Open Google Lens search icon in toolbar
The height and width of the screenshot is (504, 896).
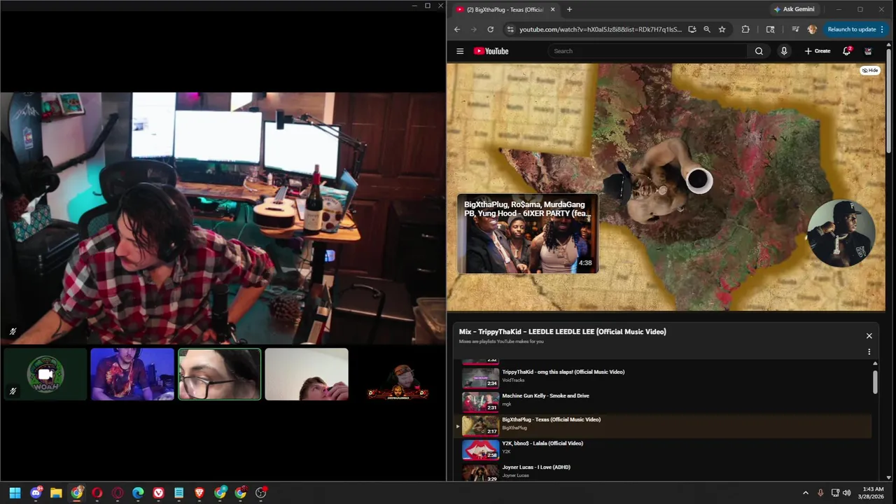771,29
